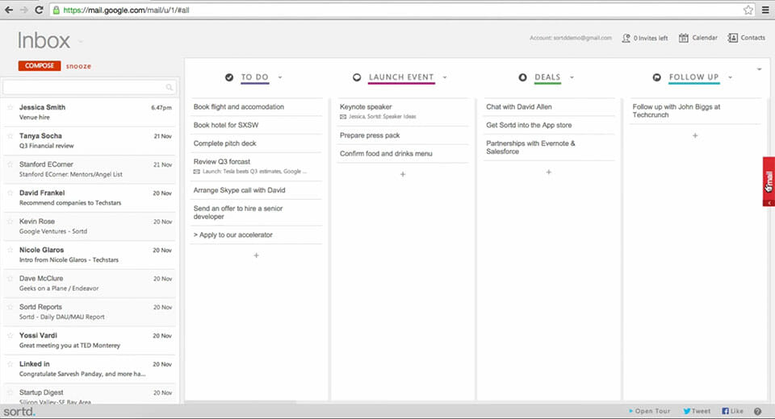Viewport: 775px width, 419px height.
Task: Star the Jessica Smith email
Action: point(10,107)
